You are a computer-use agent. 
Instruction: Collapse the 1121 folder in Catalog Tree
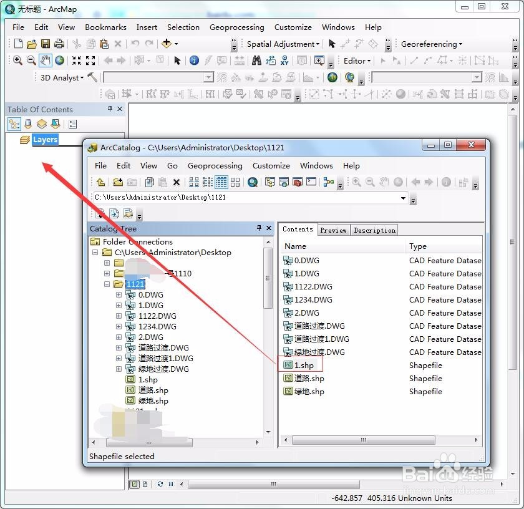107,284
